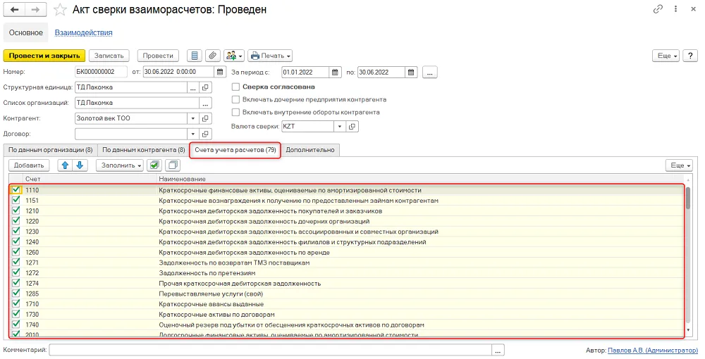Screen dimensions: 705x359
Task: Select Счета учета расчетов tab
Action: (x=235, y=150)
